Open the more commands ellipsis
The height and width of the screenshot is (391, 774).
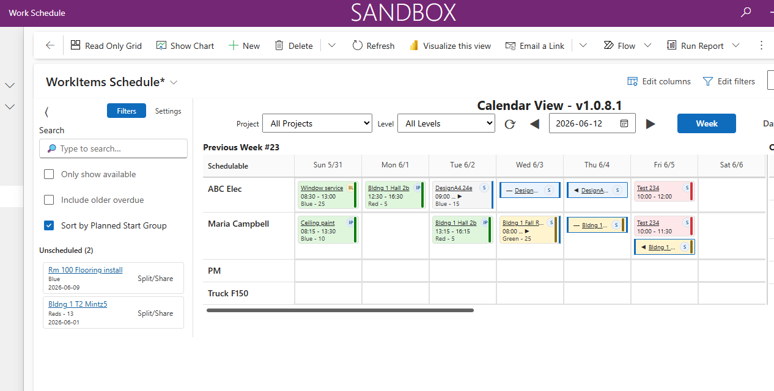(x=761, y=45)
